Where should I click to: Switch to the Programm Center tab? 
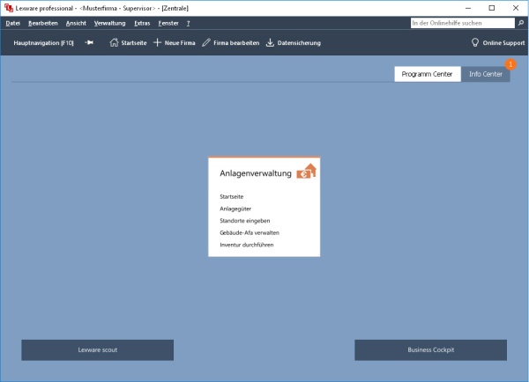click(428, 74)
